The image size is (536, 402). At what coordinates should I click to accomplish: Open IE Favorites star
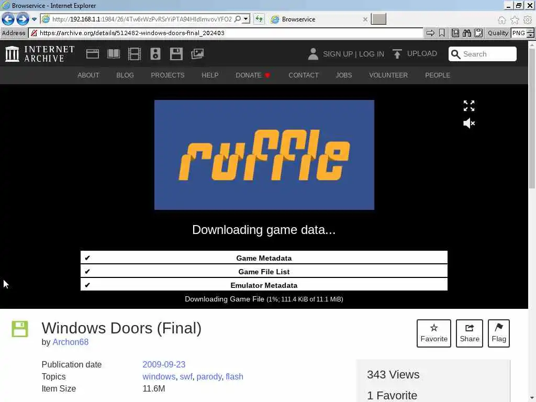click(515, 20)
